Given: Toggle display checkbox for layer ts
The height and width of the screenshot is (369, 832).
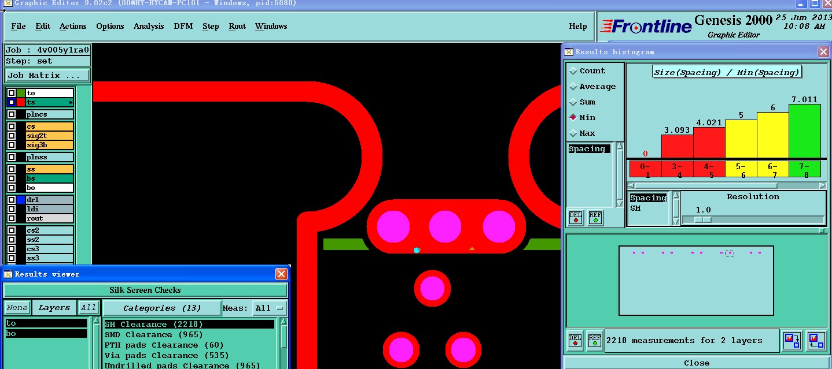Looking at the screenshot, I should 12,102.
